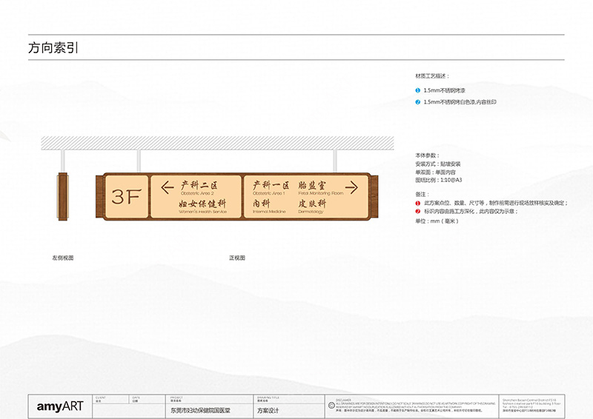Viewport: 593px width, 419px height.
Task: Click the text 1.5mm不锈钢烤白色漆,内容丝印
Action: point(460,102)
